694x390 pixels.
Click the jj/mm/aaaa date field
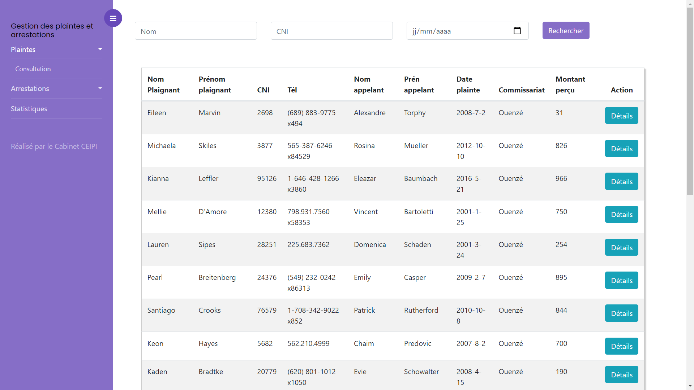[459, 31]
